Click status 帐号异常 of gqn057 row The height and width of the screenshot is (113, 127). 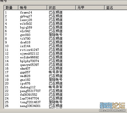(x=56, y=72)
